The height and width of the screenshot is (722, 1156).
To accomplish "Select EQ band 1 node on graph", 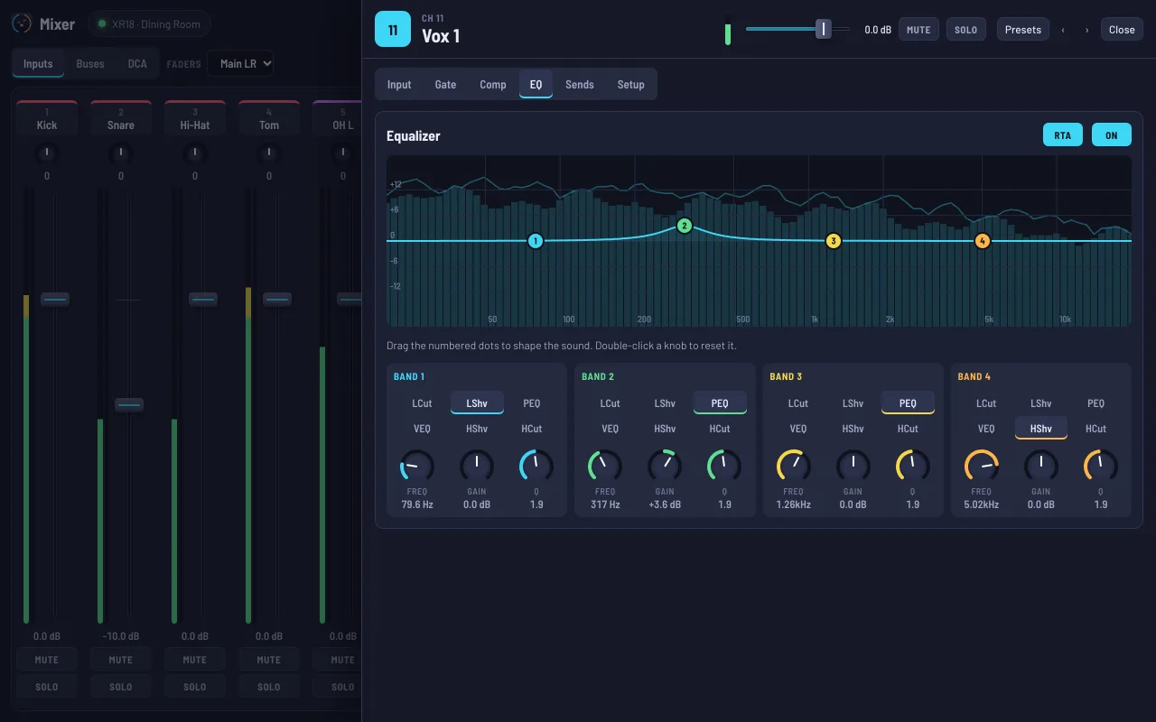I will [x=536, y=241].
